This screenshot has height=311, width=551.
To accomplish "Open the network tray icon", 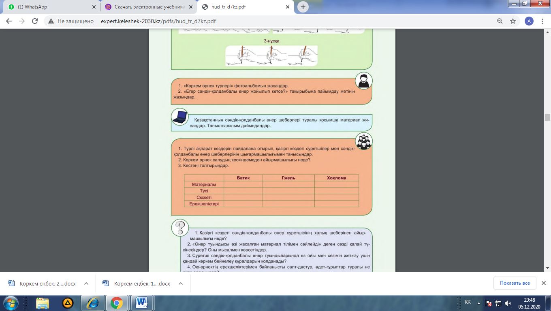I will 498,303.
